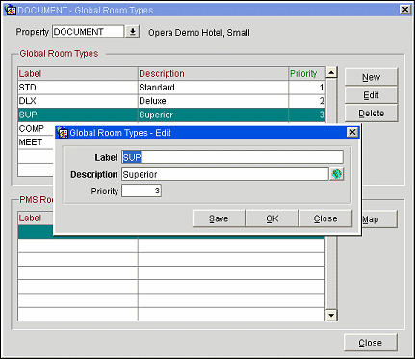Click the Priority field showing 3
The height and width of the screenshot is (359, 415).
click(x=142, y=191)
